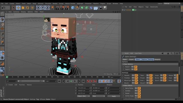Collapse the New Options group

(124, 64)
